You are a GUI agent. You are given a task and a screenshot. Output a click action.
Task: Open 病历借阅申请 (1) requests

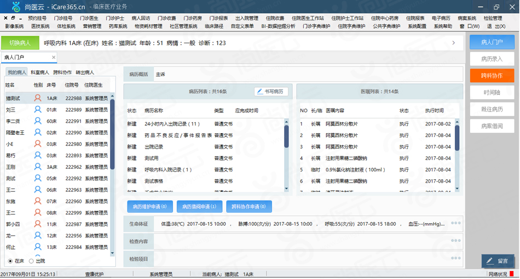coord(199,207)
